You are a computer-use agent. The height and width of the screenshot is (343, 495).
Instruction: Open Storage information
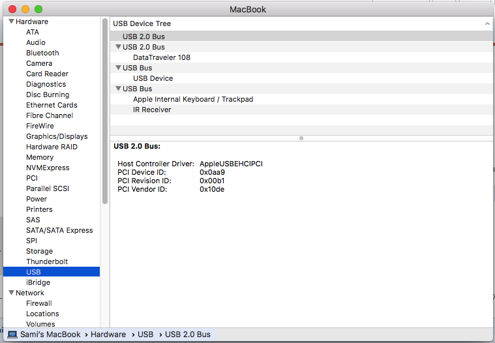point(40,251)
